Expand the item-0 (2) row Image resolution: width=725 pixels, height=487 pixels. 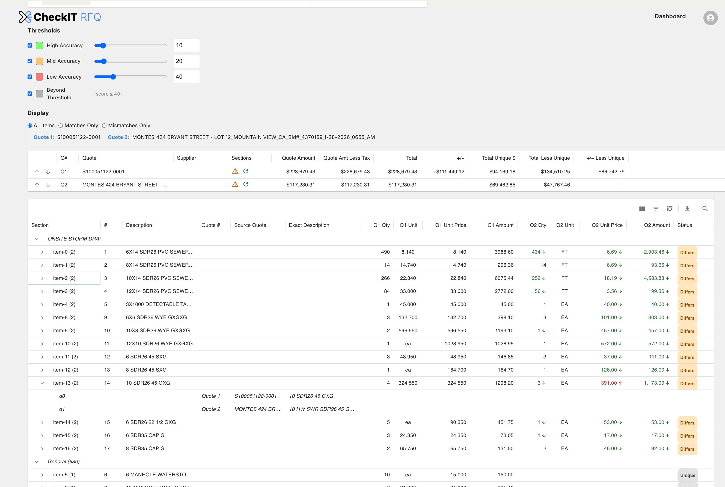(42, 252)
